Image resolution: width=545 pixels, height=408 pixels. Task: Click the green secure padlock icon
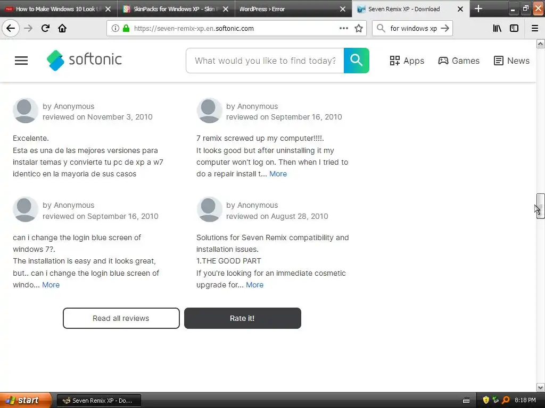126,29
